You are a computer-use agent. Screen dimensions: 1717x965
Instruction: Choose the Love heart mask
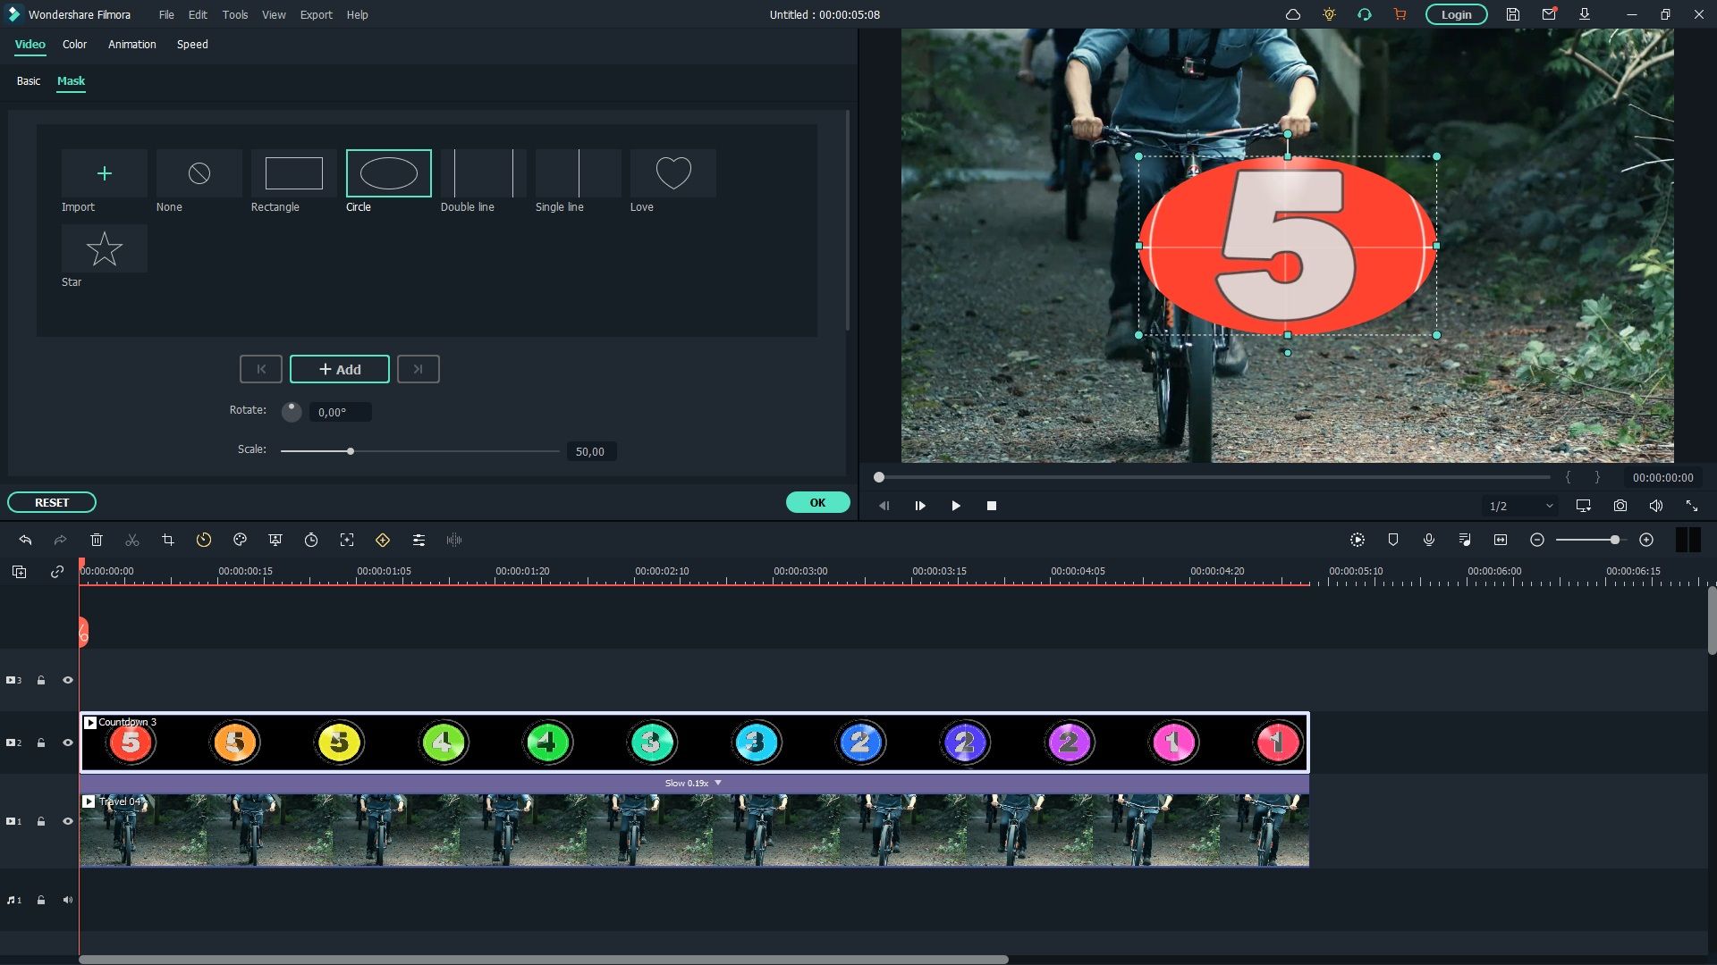click(x=672, y=173)
